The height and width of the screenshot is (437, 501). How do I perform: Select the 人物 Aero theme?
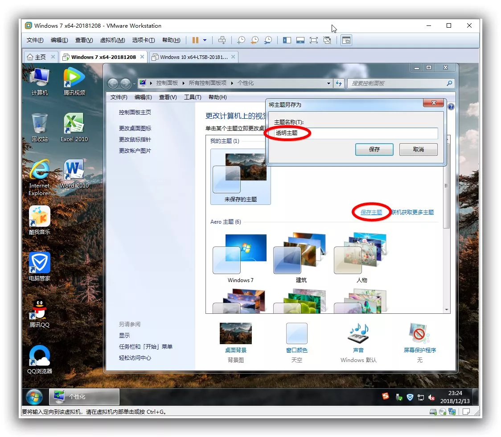[x=361, y=258]
